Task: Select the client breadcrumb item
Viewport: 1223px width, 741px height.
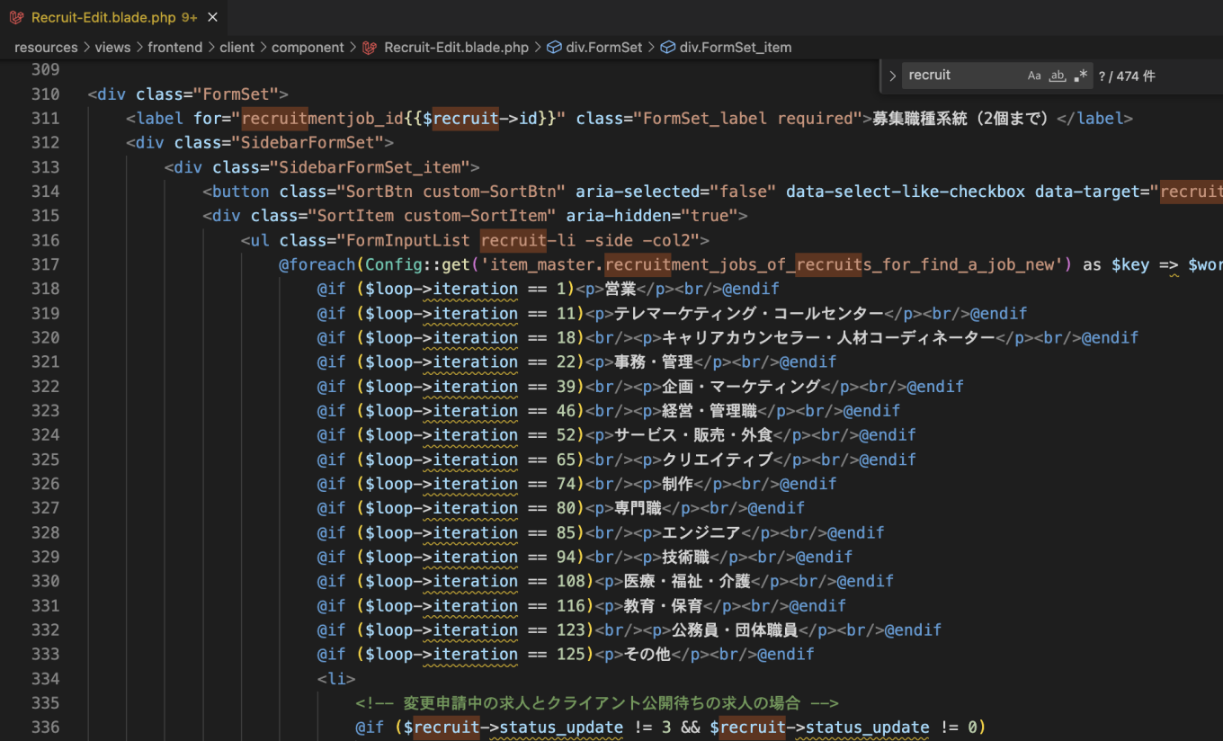Action: coord(237,47)
